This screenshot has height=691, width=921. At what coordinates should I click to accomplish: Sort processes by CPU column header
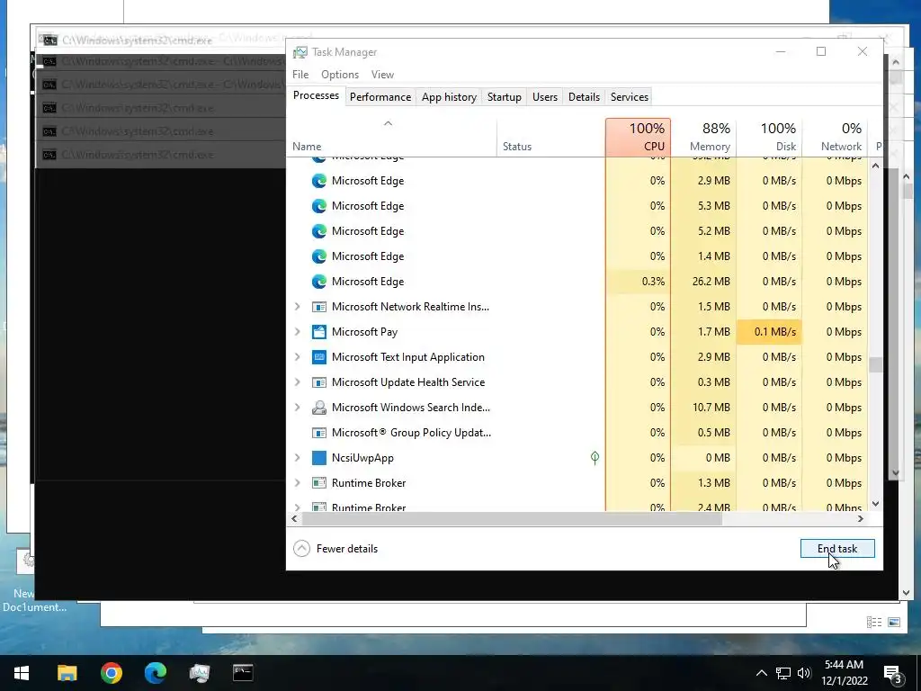638,138
